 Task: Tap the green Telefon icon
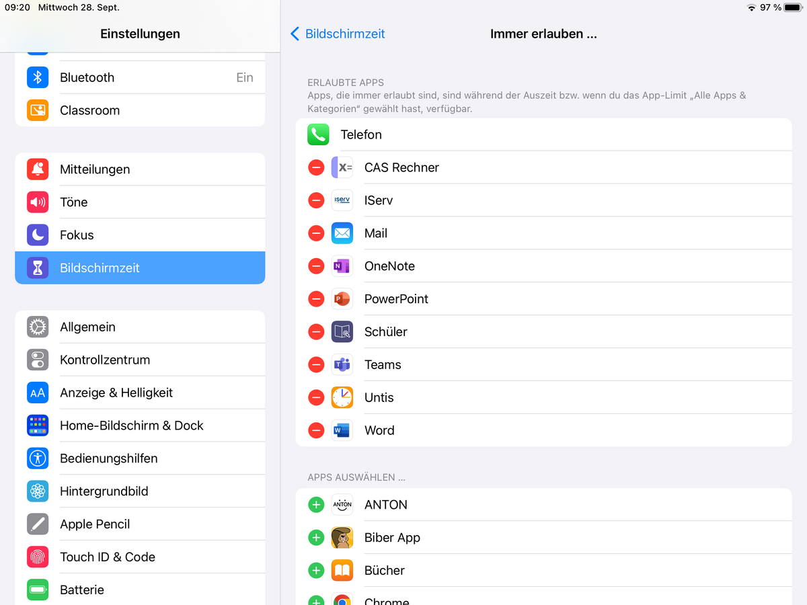click(x=318, y=134)
